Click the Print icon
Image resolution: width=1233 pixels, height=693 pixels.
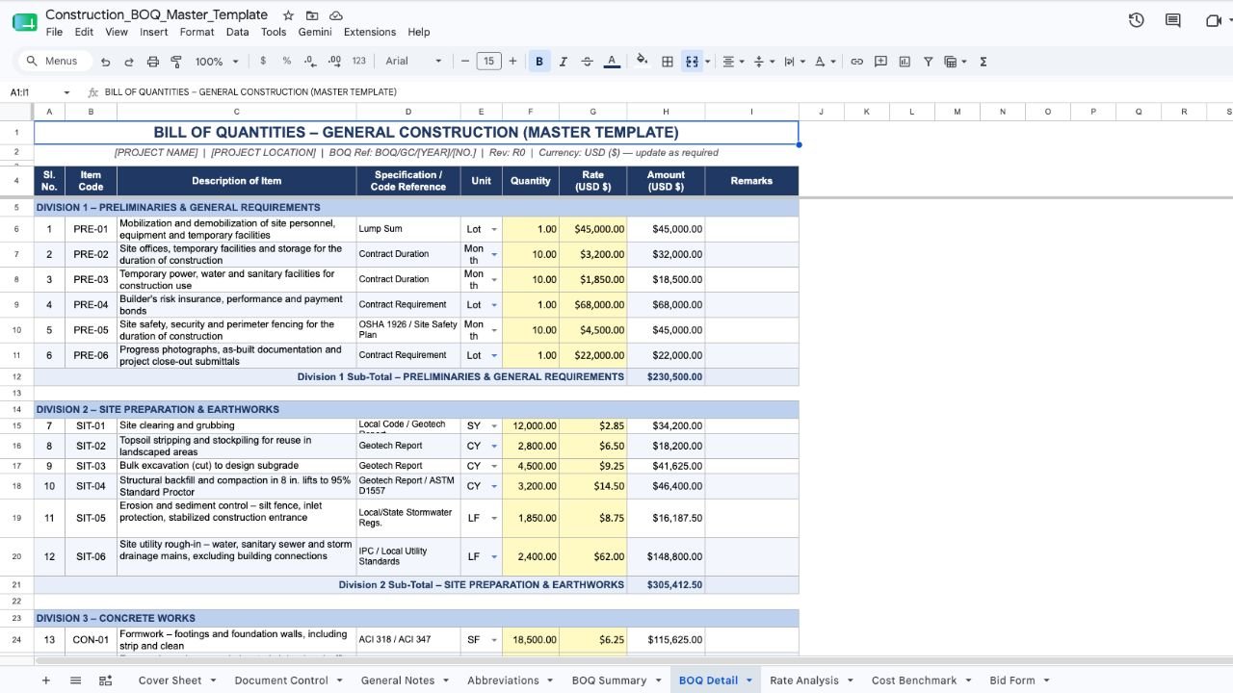152,62
